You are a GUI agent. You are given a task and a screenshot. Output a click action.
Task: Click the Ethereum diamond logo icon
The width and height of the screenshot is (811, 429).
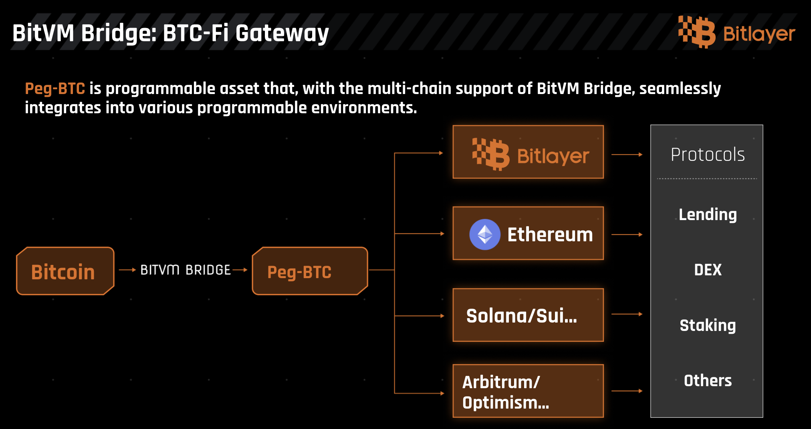click(485, 235)
